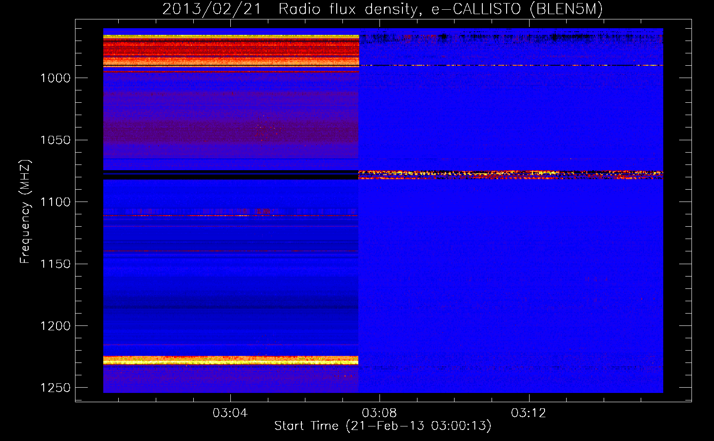Click the '1100' frequency tick label

click(55, 202)
